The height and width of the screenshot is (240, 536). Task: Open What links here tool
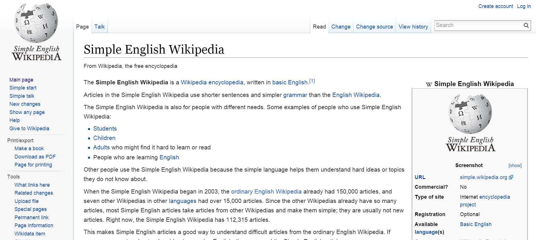32,185
